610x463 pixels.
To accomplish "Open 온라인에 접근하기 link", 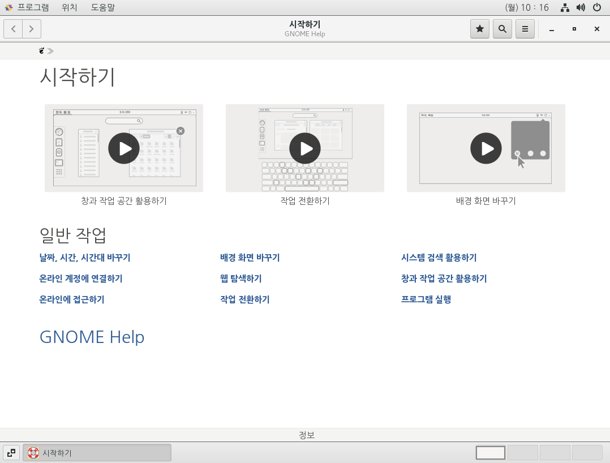I will tap(72, 299).
